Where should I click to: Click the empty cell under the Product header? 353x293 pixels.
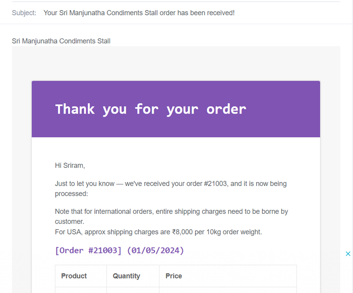coord(81,290)
